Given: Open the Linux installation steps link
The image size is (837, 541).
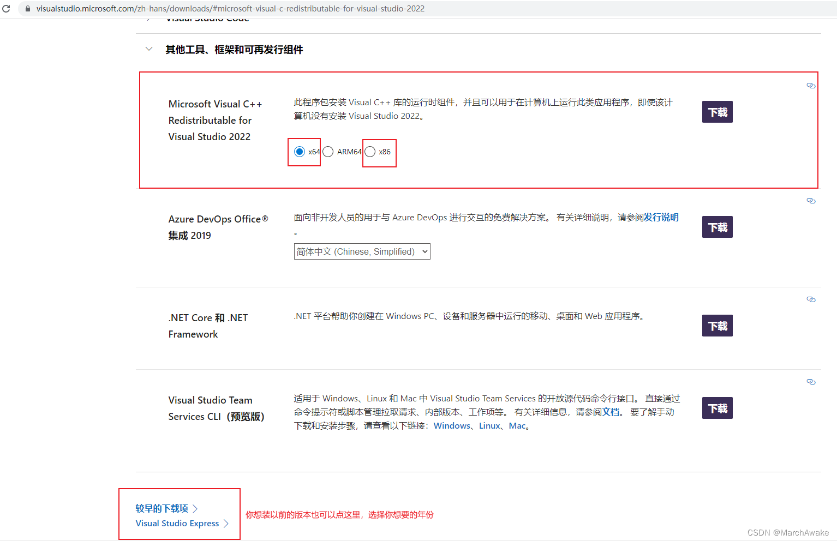Looking at the screenshot, I should (x=489, y=425).
